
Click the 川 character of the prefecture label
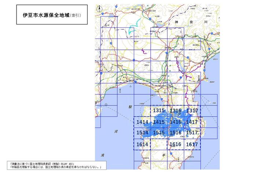[206, 22]
